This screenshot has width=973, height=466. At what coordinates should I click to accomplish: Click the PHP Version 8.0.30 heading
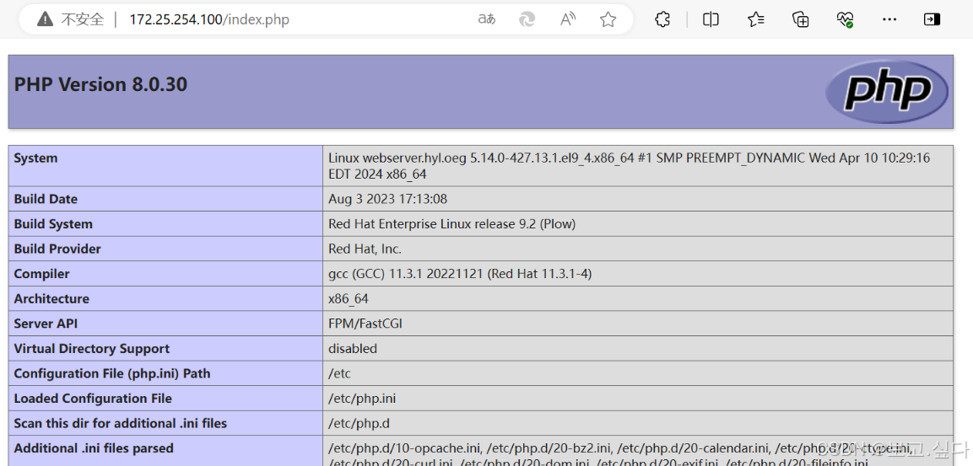pos(100,84)
